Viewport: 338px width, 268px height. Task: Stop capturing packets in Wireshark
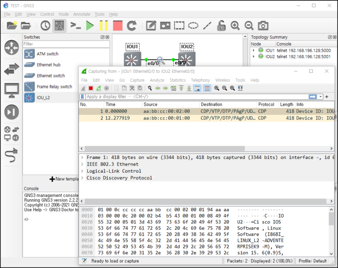tap(91, 88)
